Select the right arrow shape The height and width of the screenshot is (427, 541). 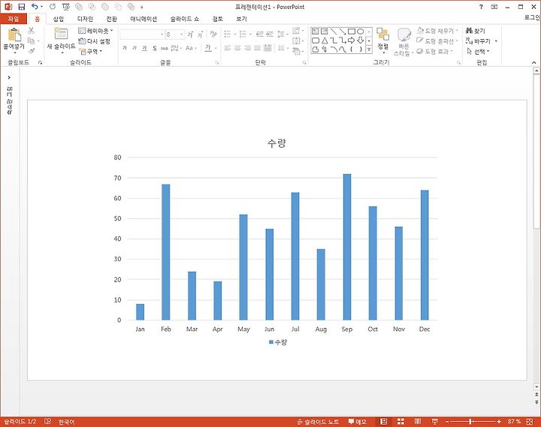[351, 41]
